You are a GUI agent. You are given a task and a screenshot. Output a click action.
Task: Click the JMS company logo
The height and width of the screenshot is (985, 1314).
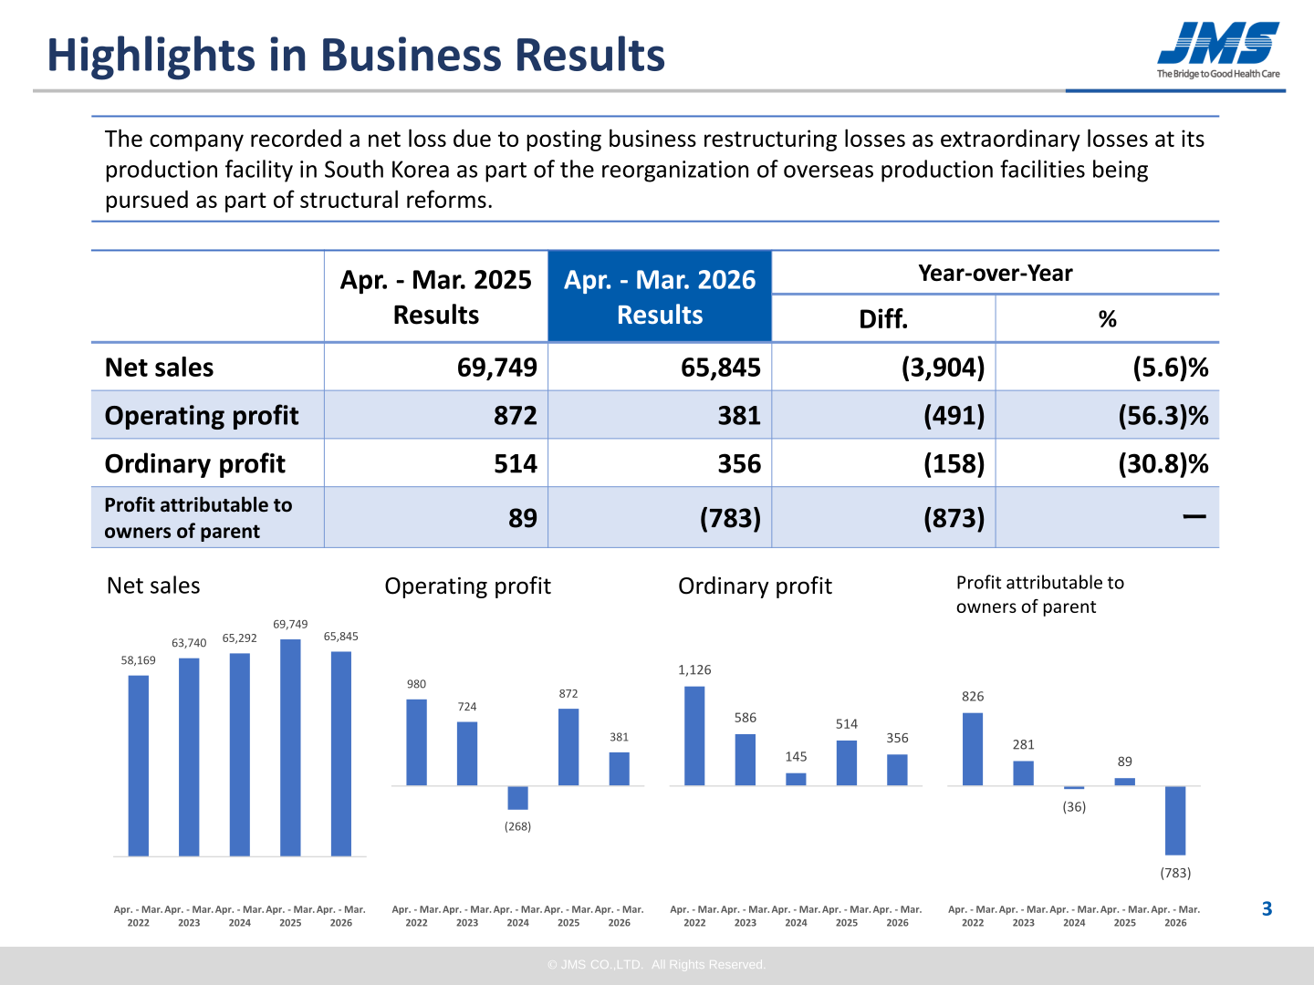(1218, 50)
